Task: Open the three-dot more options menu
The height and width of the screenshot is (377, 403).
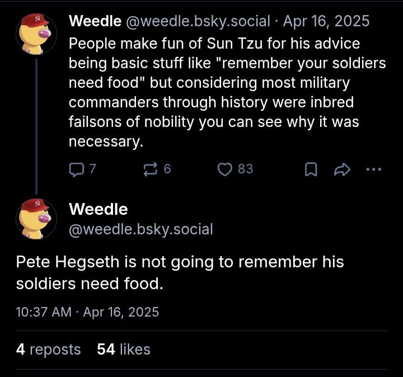Action: 373,169
